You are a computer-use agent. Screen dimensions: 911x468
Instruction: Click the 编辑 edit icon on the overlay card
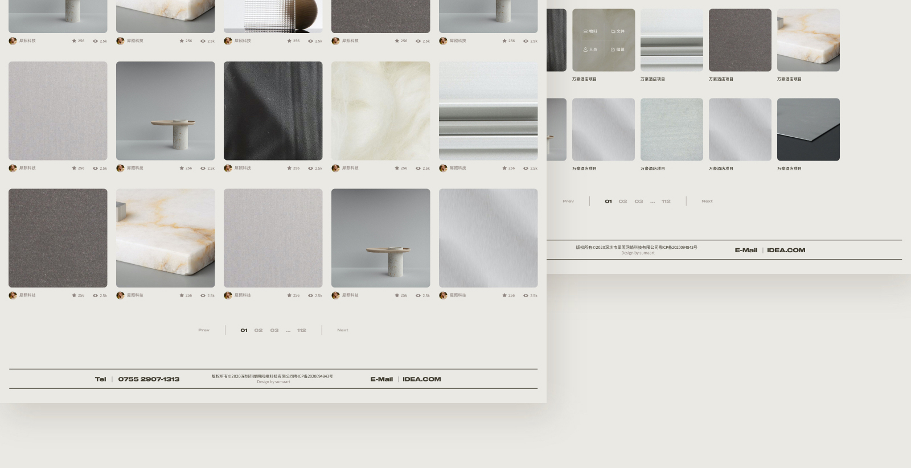point(613,50)
